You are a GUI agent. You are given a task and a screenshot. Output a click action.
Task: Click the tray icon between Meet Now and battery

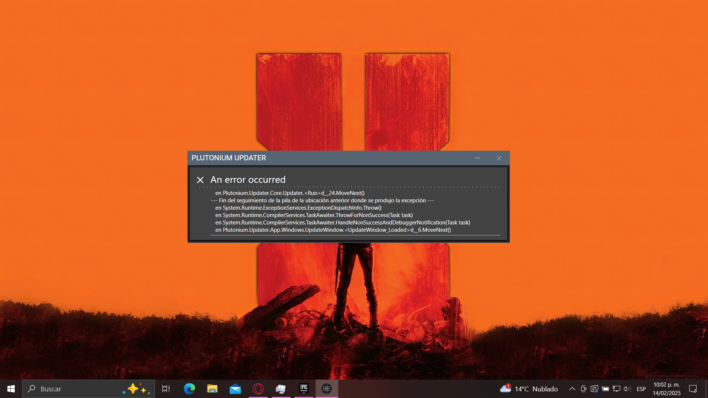[x=594, y=389]
